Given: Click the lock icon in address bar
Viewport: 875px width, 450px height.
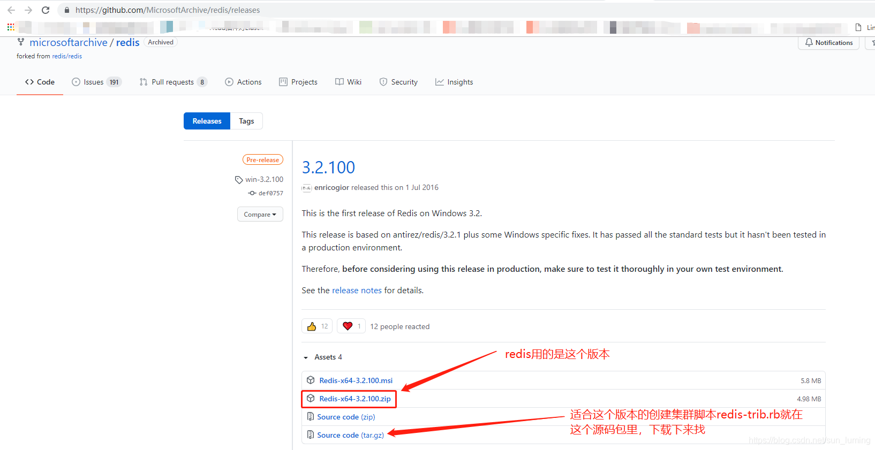Looking at the screenshot, I should tap(67, 10).
